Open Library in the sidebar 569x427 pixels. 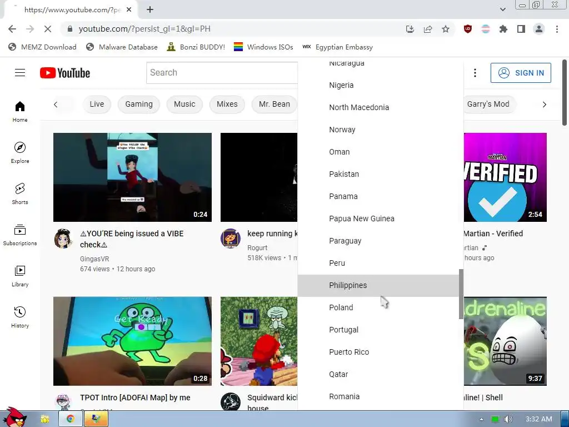(x=20, y=276)
